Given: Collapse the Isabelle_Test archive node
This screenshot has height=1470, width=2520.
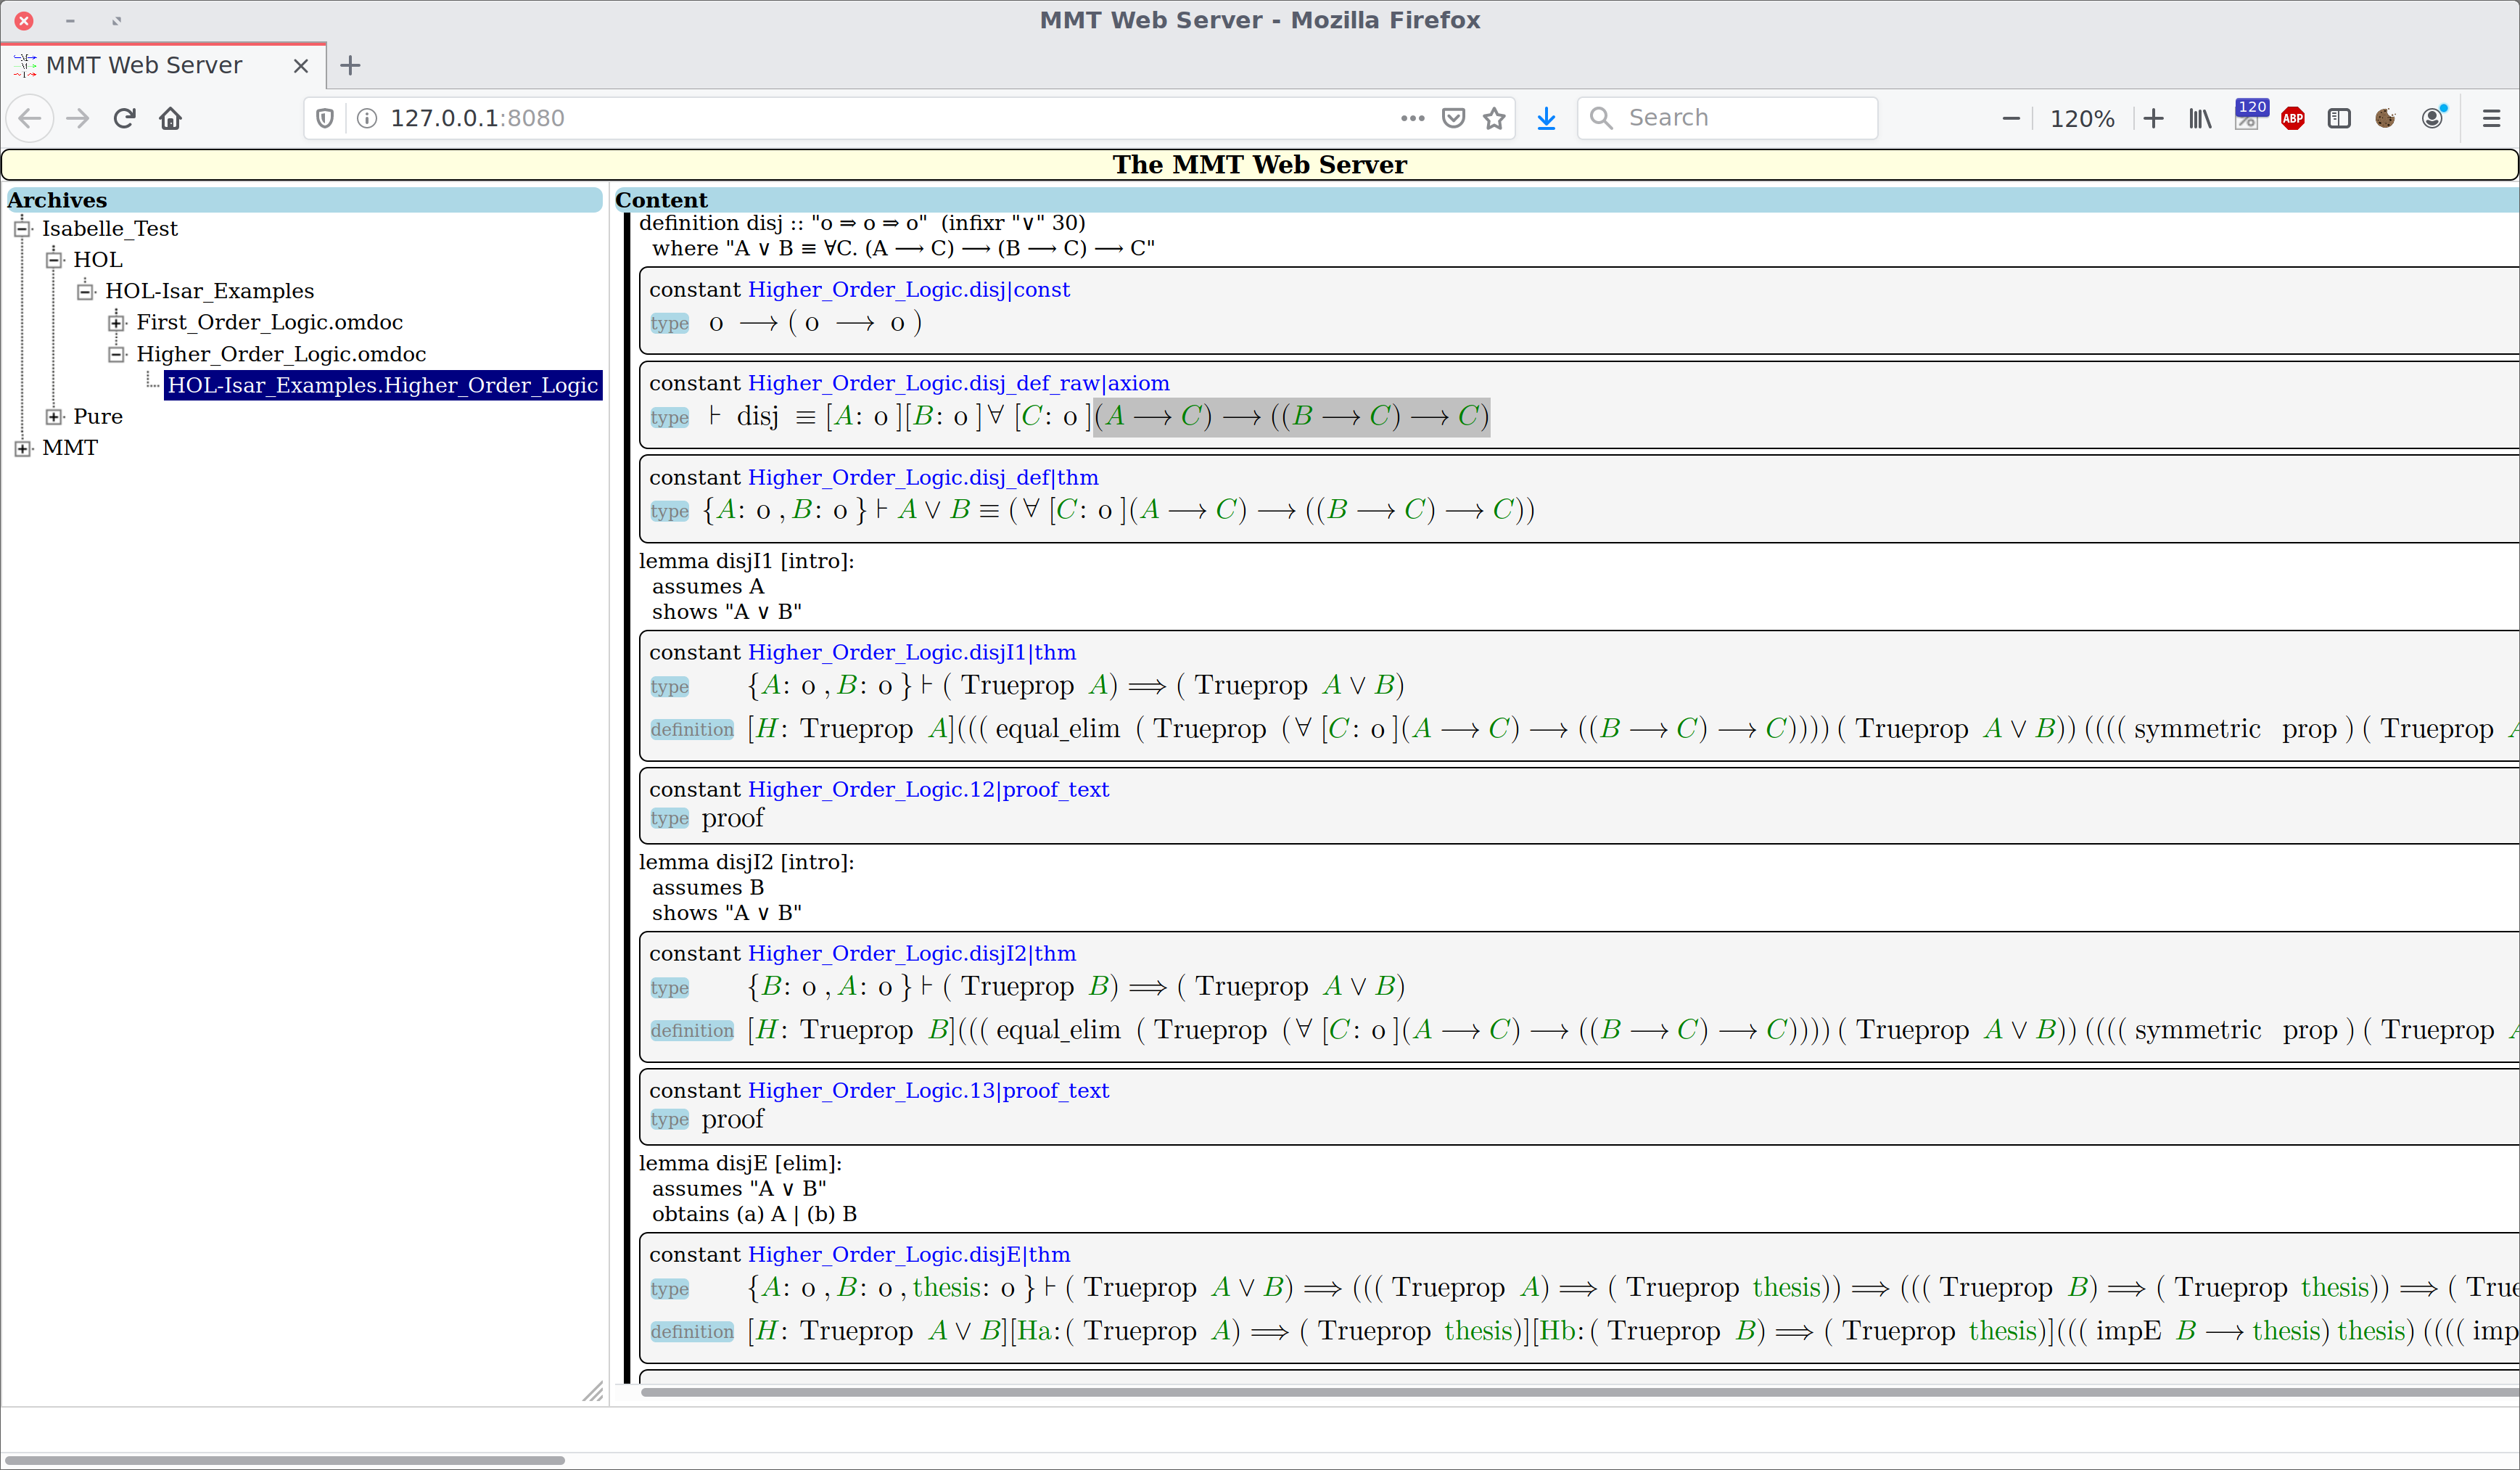Looking at the screenshot, I should 23,228.
